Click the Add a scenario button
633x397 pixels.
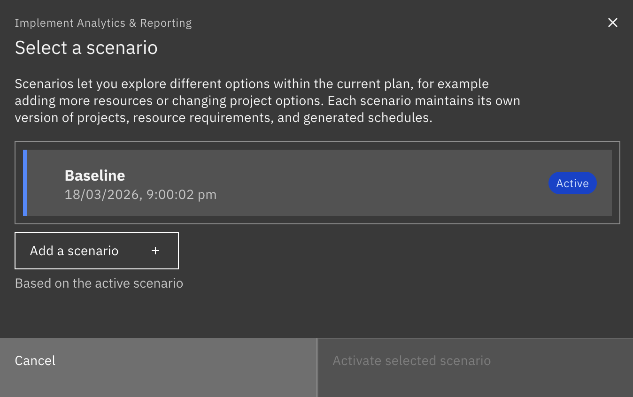[x=97, y=251]
